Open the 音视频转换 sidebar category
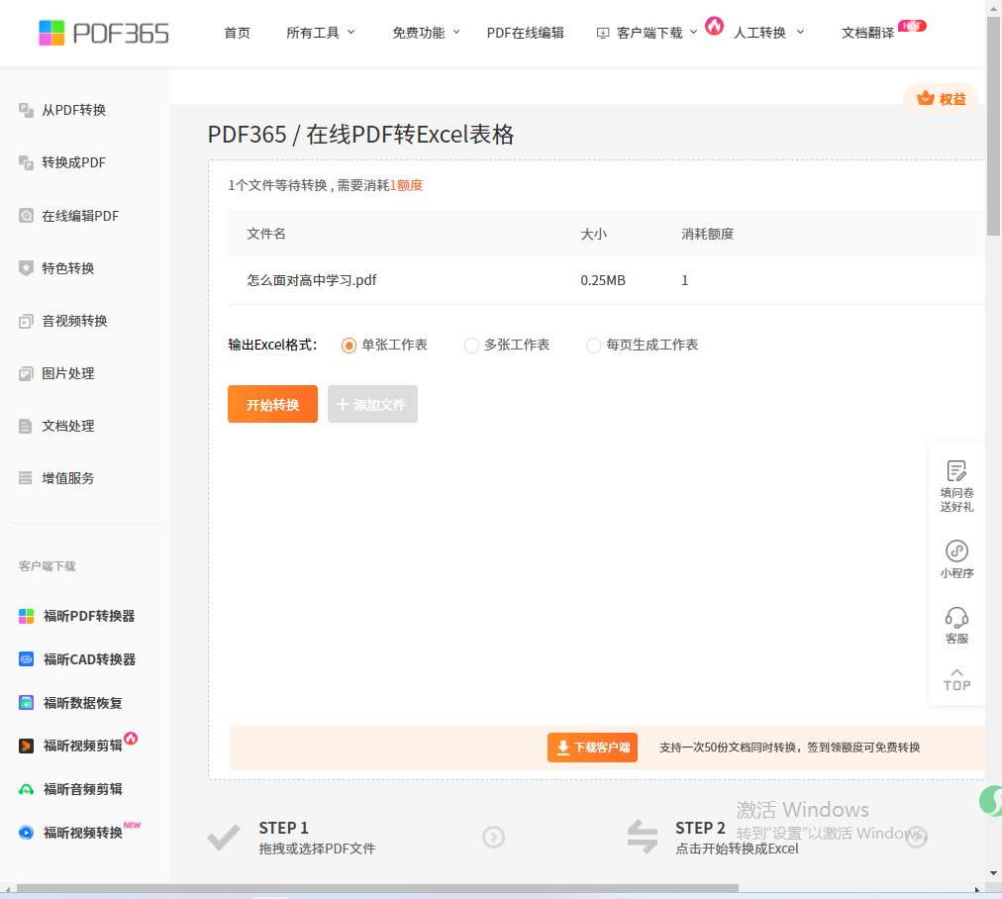Image resolution: width=1002 pixels, height=899 pixels. click(x=75, y=321)
